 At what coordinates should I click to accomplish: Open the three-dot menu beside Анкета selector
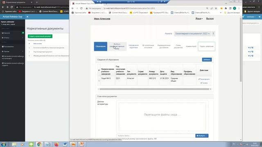pos(213,33)
